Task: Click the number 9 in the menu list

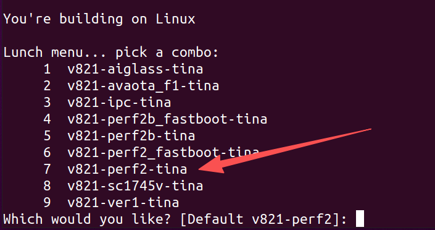Action: coord(47,202)
